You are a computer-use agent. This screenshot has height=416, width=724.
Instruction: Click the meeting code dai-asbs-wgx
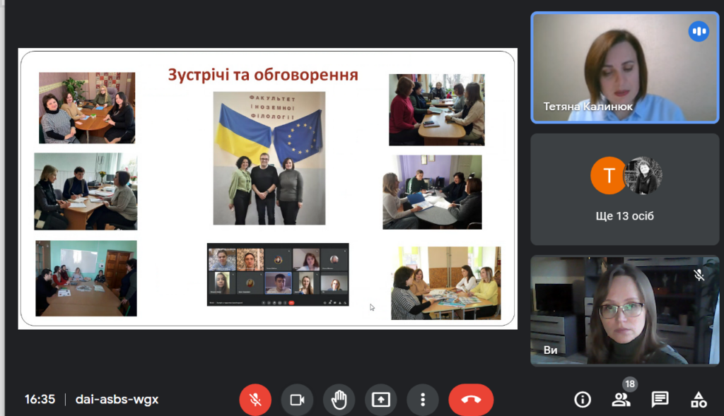[x=117, y=400]
